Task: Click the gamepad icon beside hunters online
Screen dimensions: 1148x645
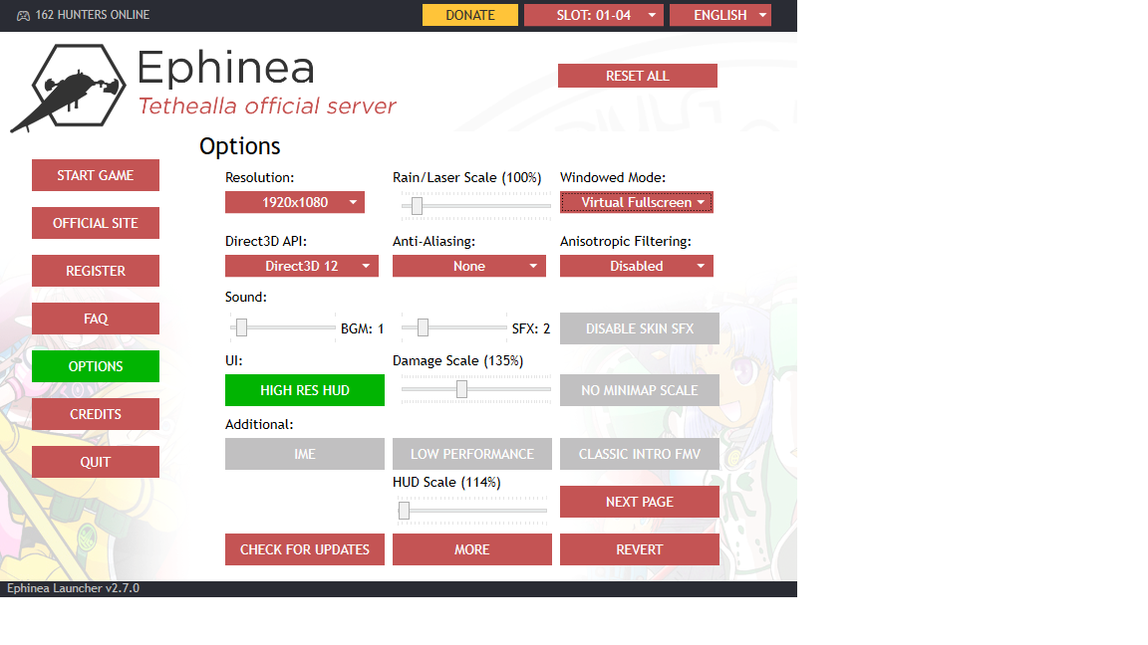Action: pyautogui.click(x=24, y=15)
